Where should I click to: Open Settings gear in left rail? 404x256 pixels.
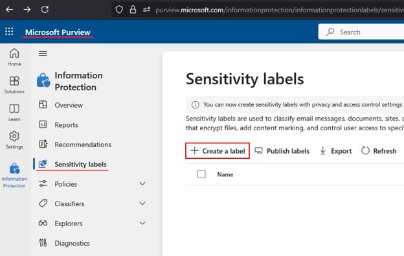pos(14,140)
